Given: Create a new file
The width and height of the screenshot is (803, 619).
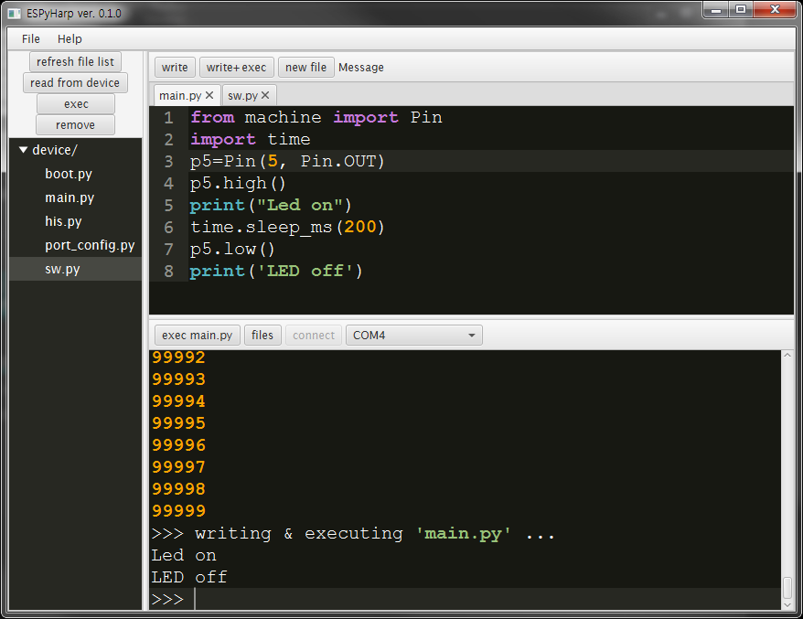Looking at the screenshot, I should point(305,68).
